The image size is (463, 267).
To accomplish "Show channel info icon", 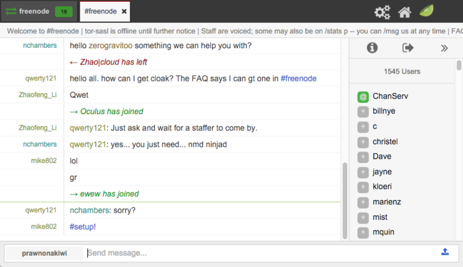I will click(x=372, y=48).
